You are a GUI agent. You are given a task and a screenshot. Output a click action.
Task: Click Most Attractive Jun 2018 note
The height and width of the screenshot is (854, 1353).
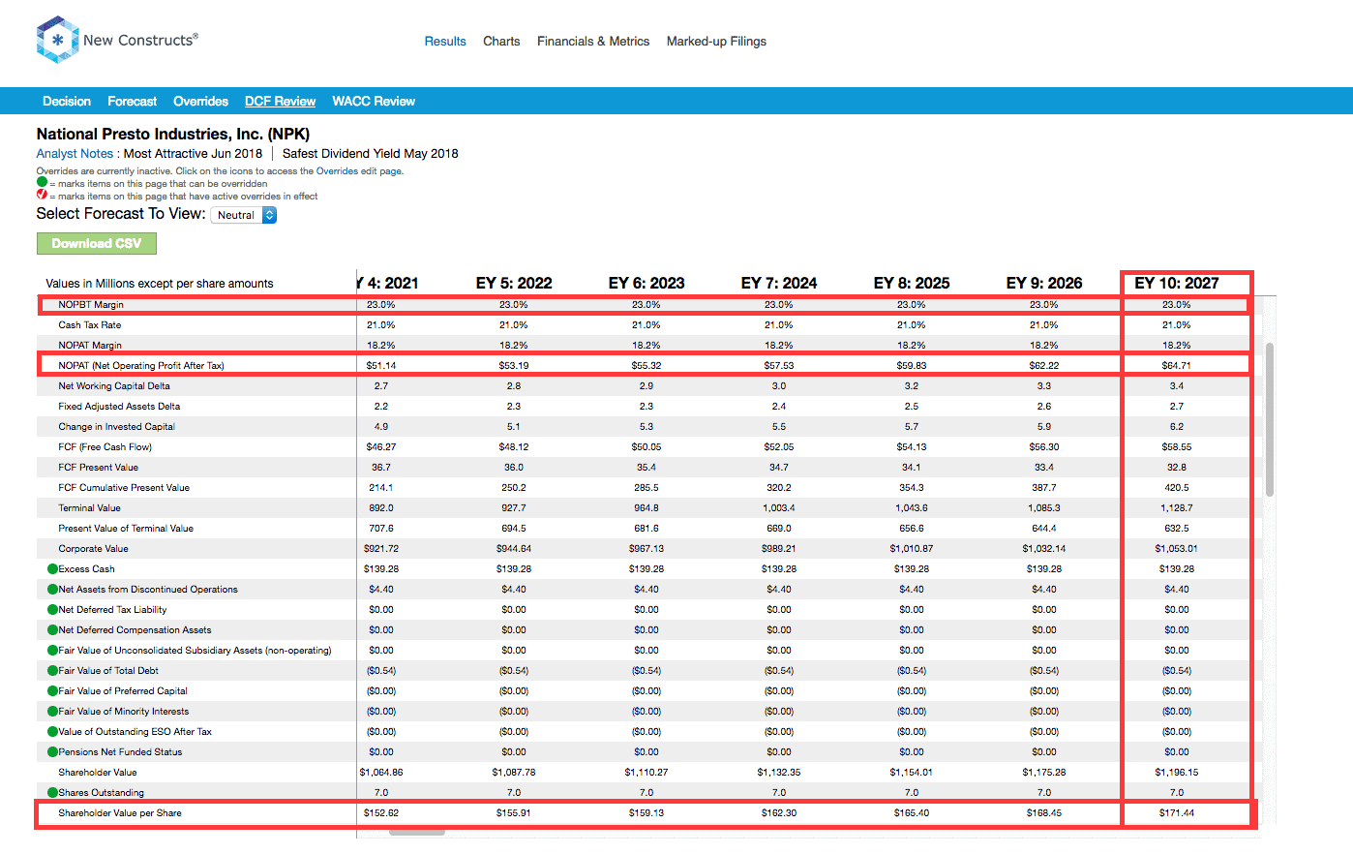click(193, 153)
